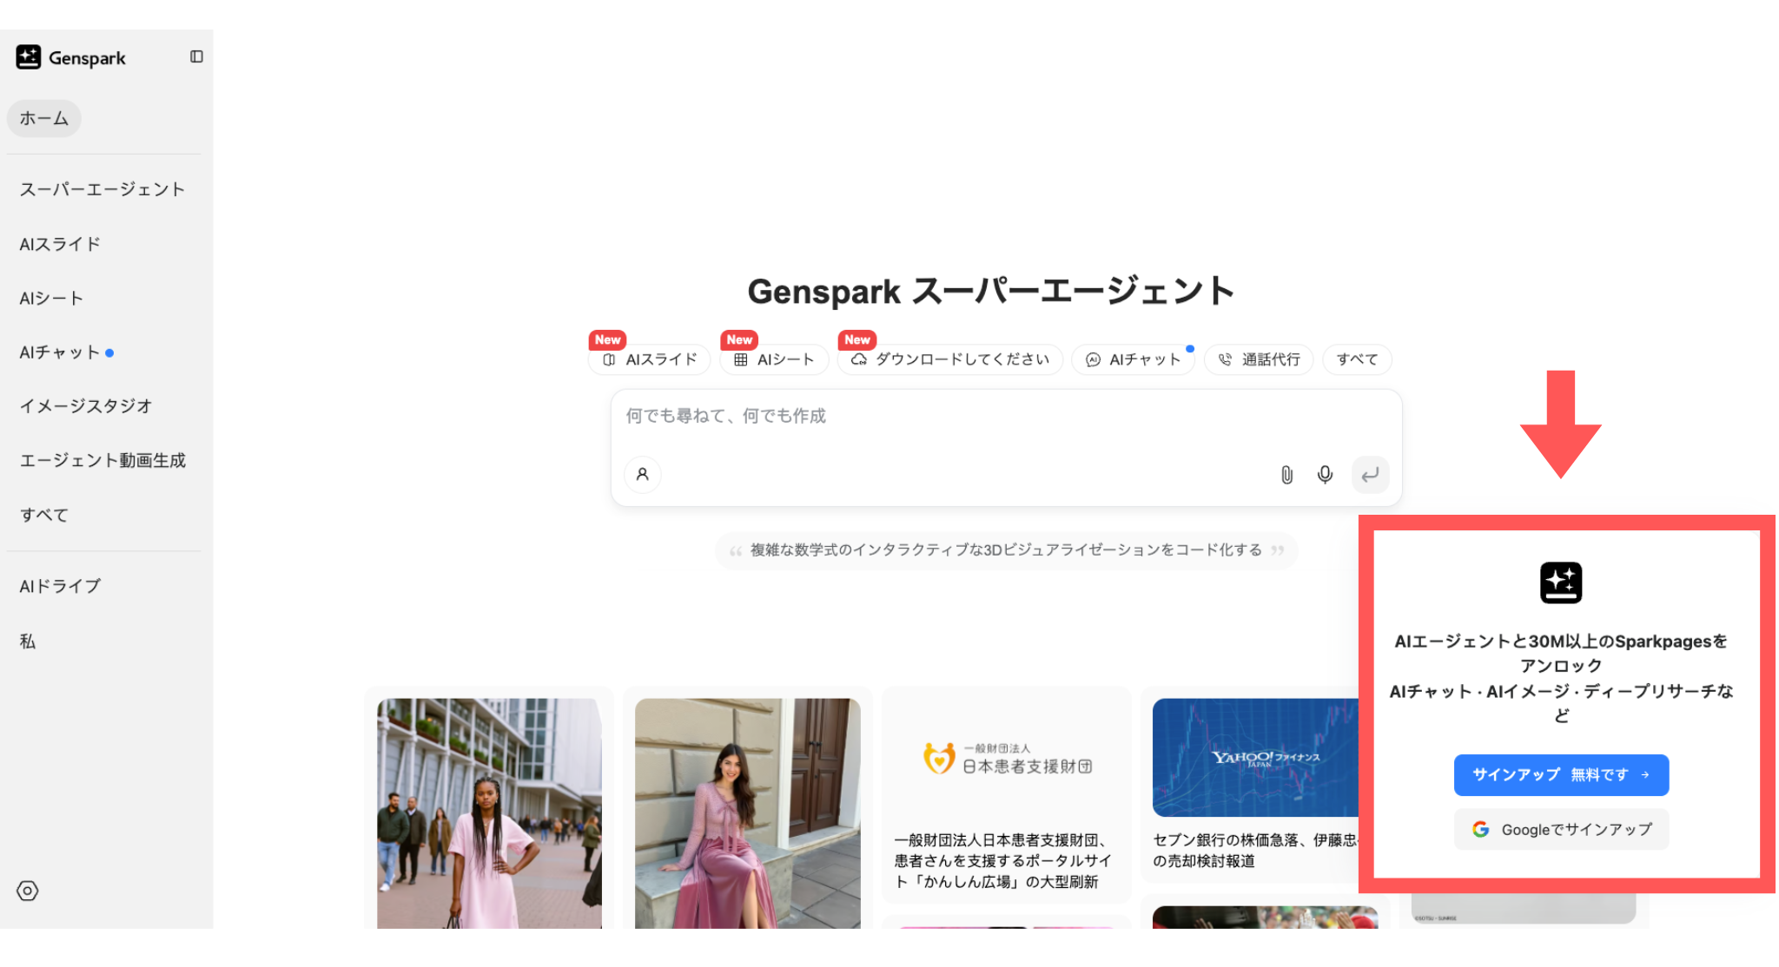
Task: Click the Genspark sparkle logo in signup card
Action: 1561,582
